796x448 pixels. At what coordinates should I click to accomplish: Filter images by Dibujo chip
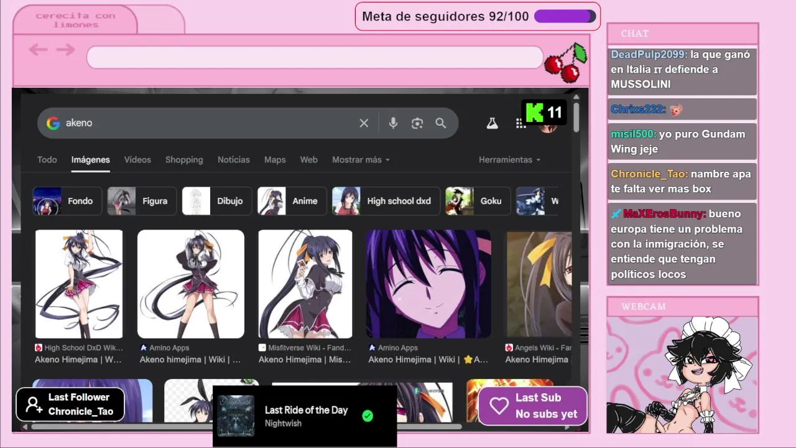click(x=216, y=201)
